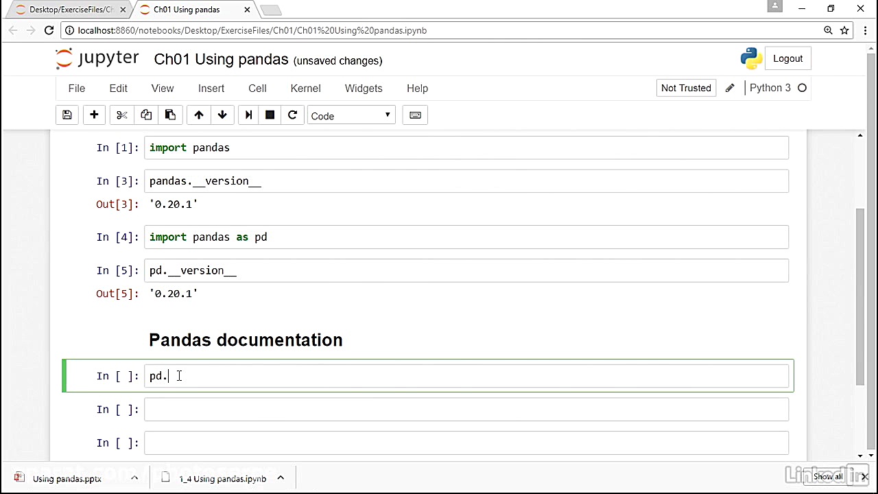This screenshot has height=494, width=878.
Task: Paste cells below toolbar icon
Action: click(x=170, y=115)
